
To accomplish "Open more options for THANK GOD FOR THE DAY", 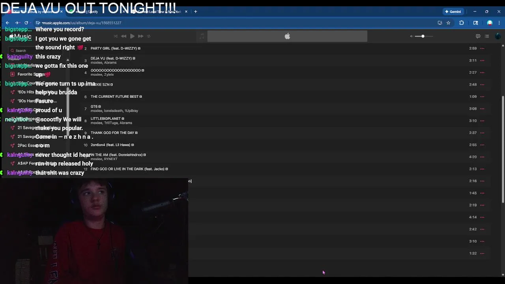I will 482,133.
